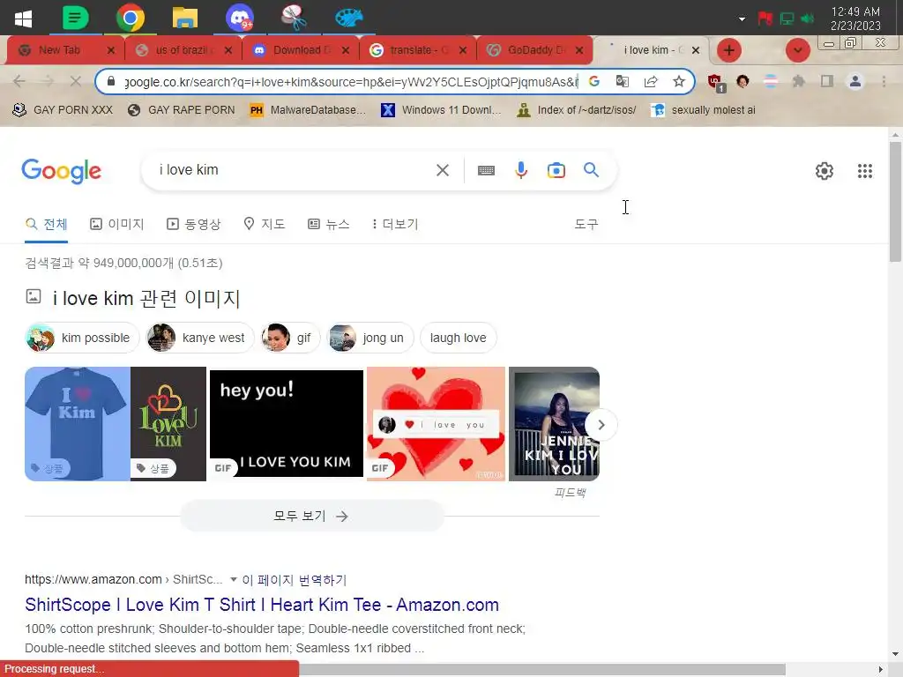Select the 이미지 results tab
Screen dimensions: 903x677
click(x=117, y=224)
